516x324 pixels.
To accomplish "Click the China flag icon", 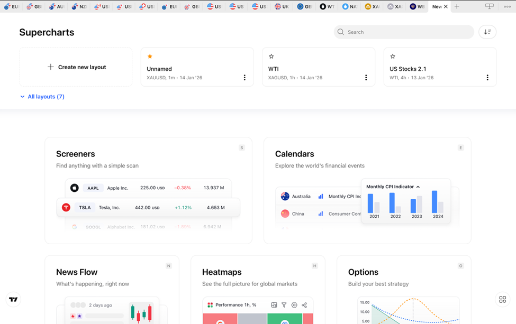I will [285, 214].
